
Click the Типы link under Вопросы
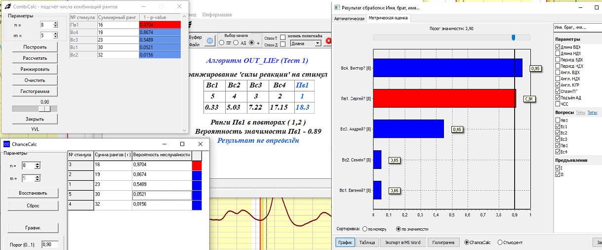592,113
